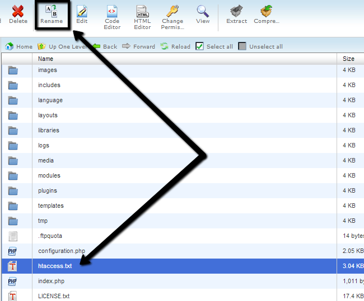Navigate Up One Level
The width and height of the screenshot is (364, 301).
click(x=42, y=46)
